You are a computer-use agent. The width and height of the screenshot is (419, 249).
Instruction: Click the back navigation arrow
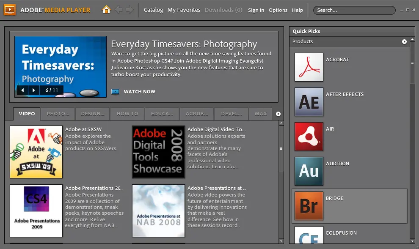pyautogui.click(x=120, y=9)
